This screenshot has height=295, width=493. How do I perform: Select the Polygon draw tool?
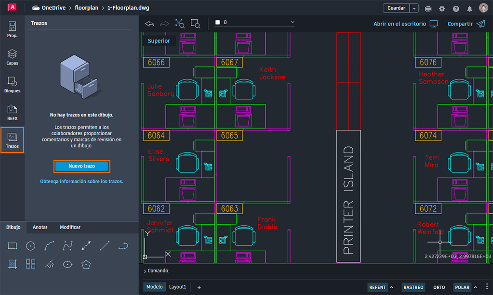pos(86,264)
